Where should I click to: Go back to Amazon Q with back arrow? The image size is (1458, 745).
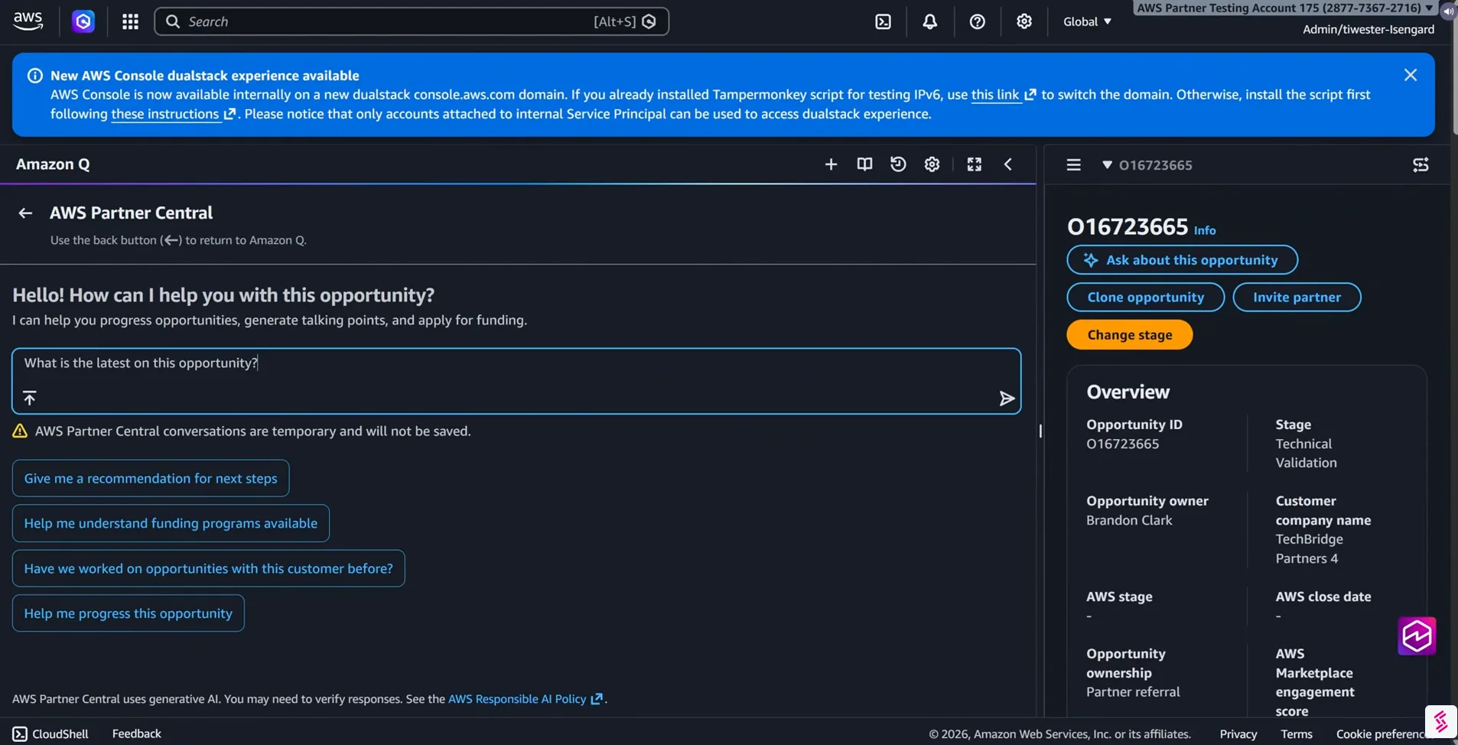pos(25,213)
